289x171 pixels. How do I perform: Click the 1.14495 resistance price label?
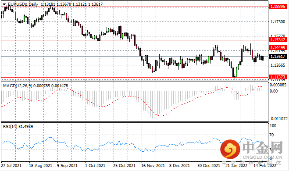pos(278,48)
